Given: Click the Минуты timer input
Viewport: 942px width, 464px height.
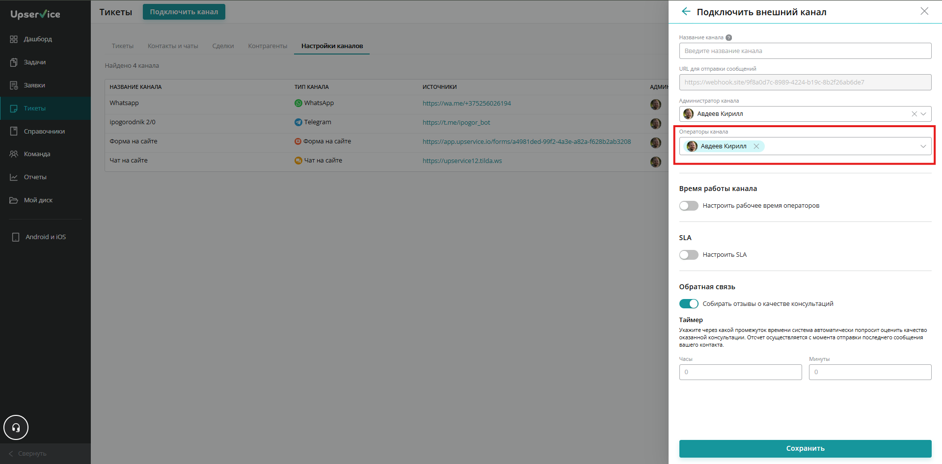Looking at the screenshot, I should tap(870, 372).
